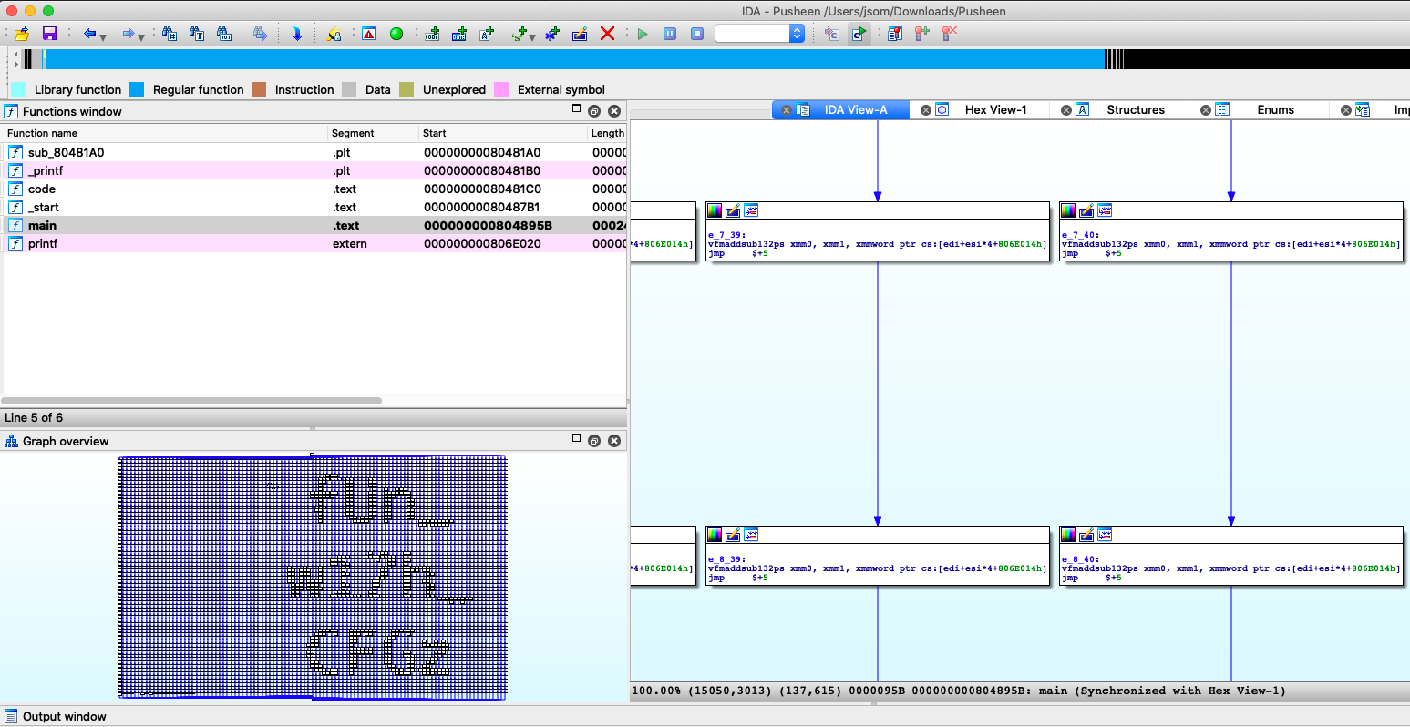This screenshot has height=727, width=1410.
Task: Open the back-navigation history dropdown arrow
Action: (x=103, y=36)
